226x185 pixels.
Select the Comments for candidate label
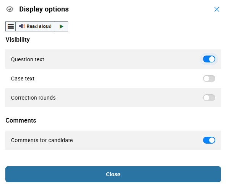tap(42, 140)
